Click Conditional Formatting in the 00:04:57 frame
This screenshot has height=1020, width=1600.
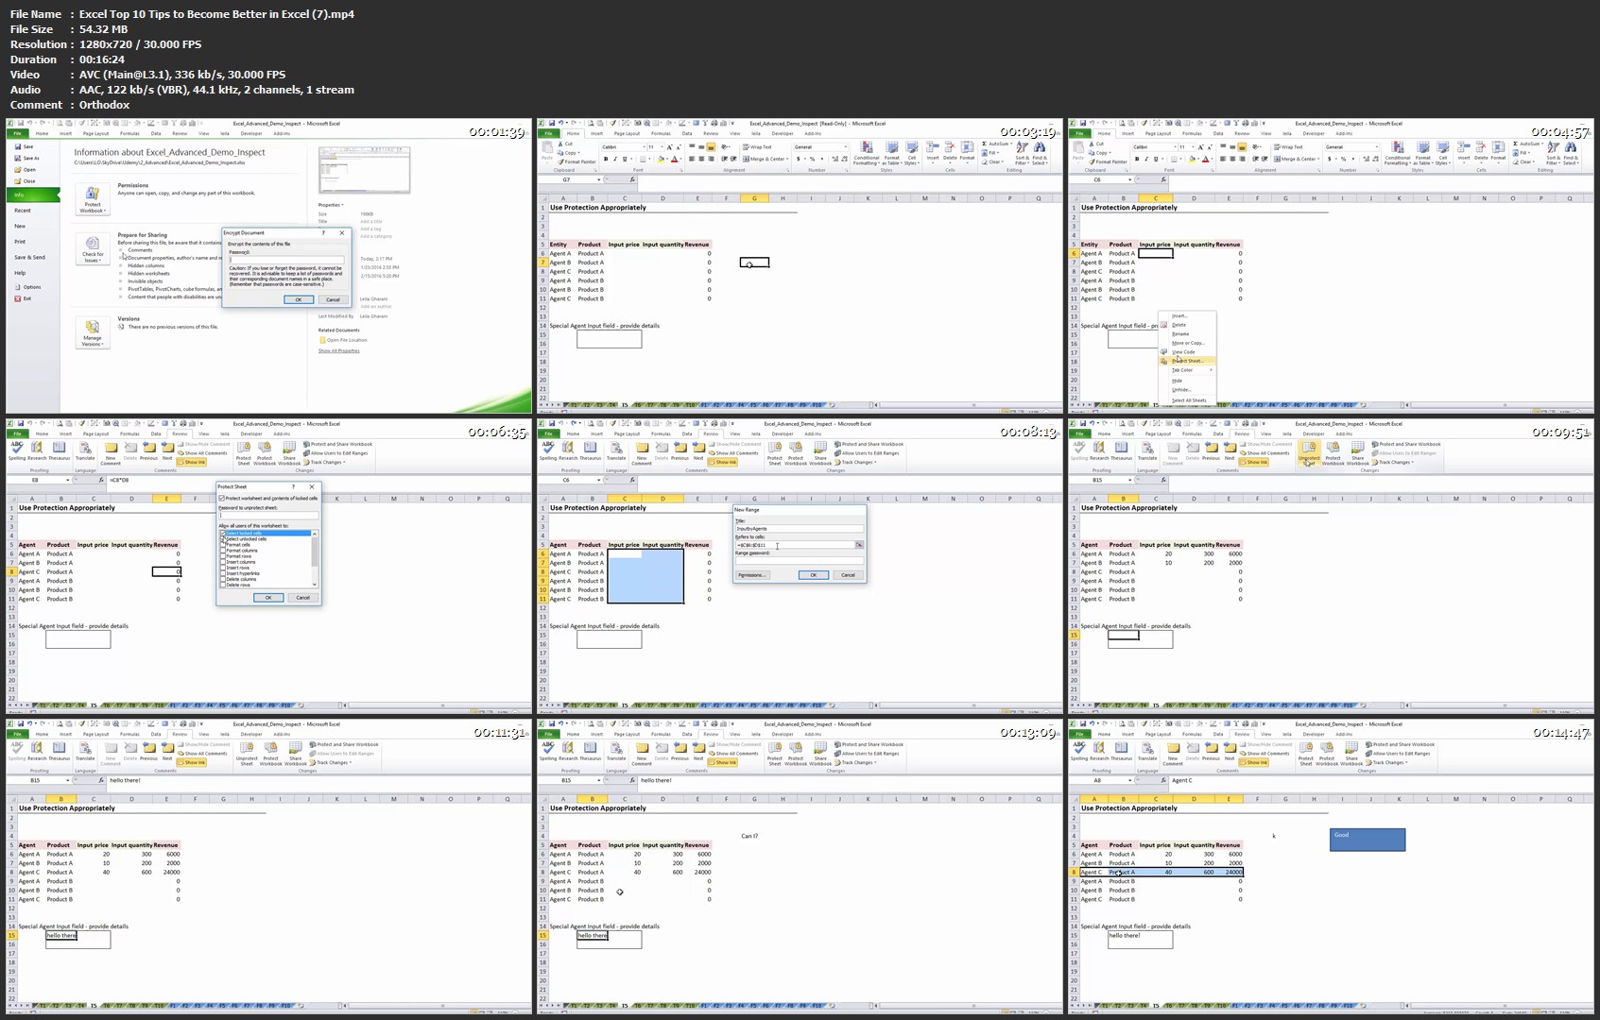tap(1398, 154)
